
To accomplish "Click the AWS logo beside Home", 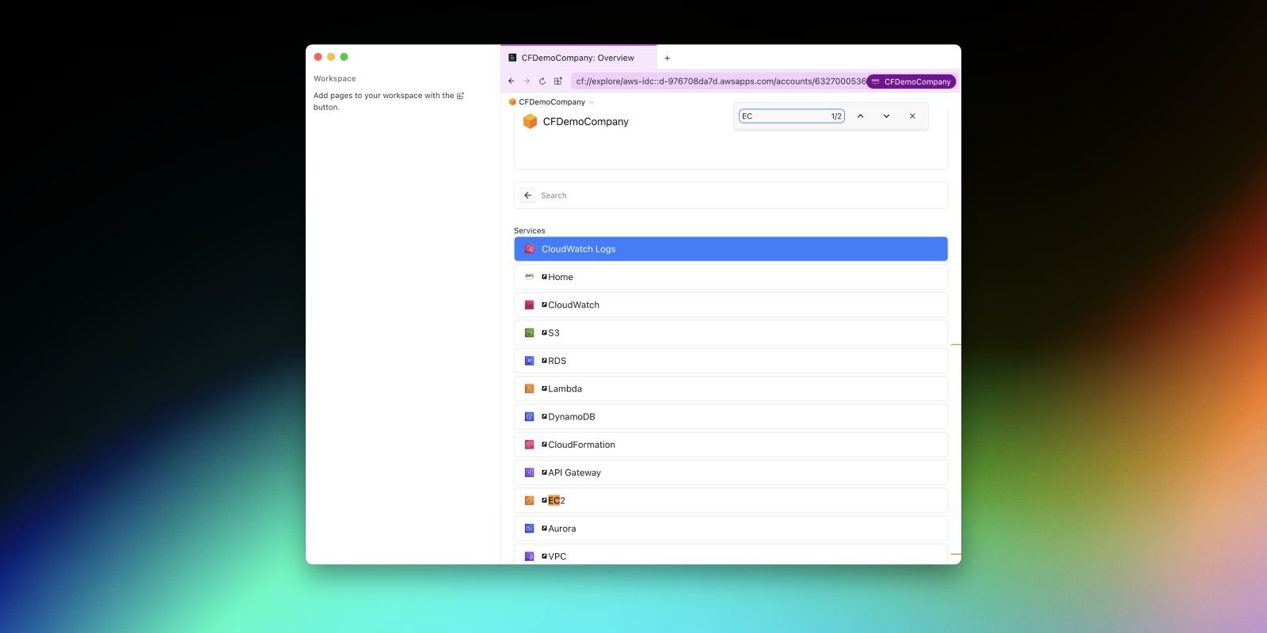I will click(529, 277).
